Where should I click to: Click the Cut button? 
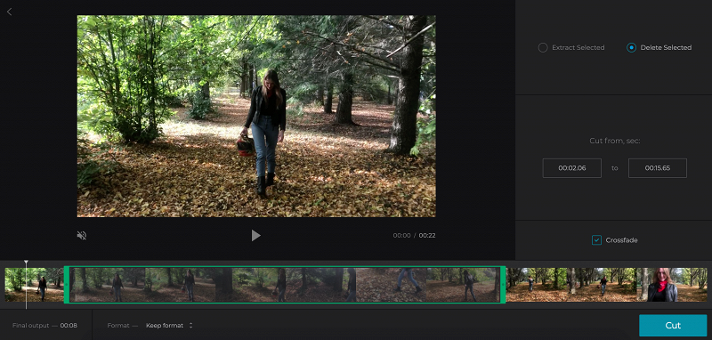click(673, 326)
